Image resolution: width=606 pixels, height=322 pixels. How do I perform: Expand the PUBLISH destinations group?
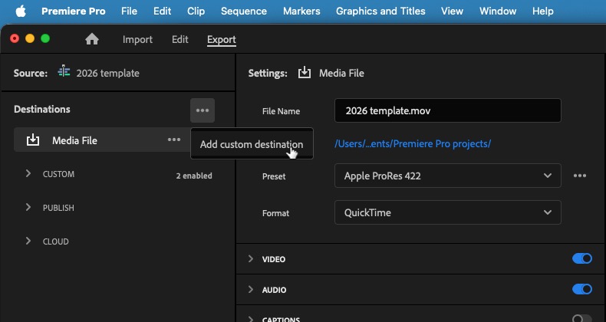pyautogui.click(x=28, y=207)
